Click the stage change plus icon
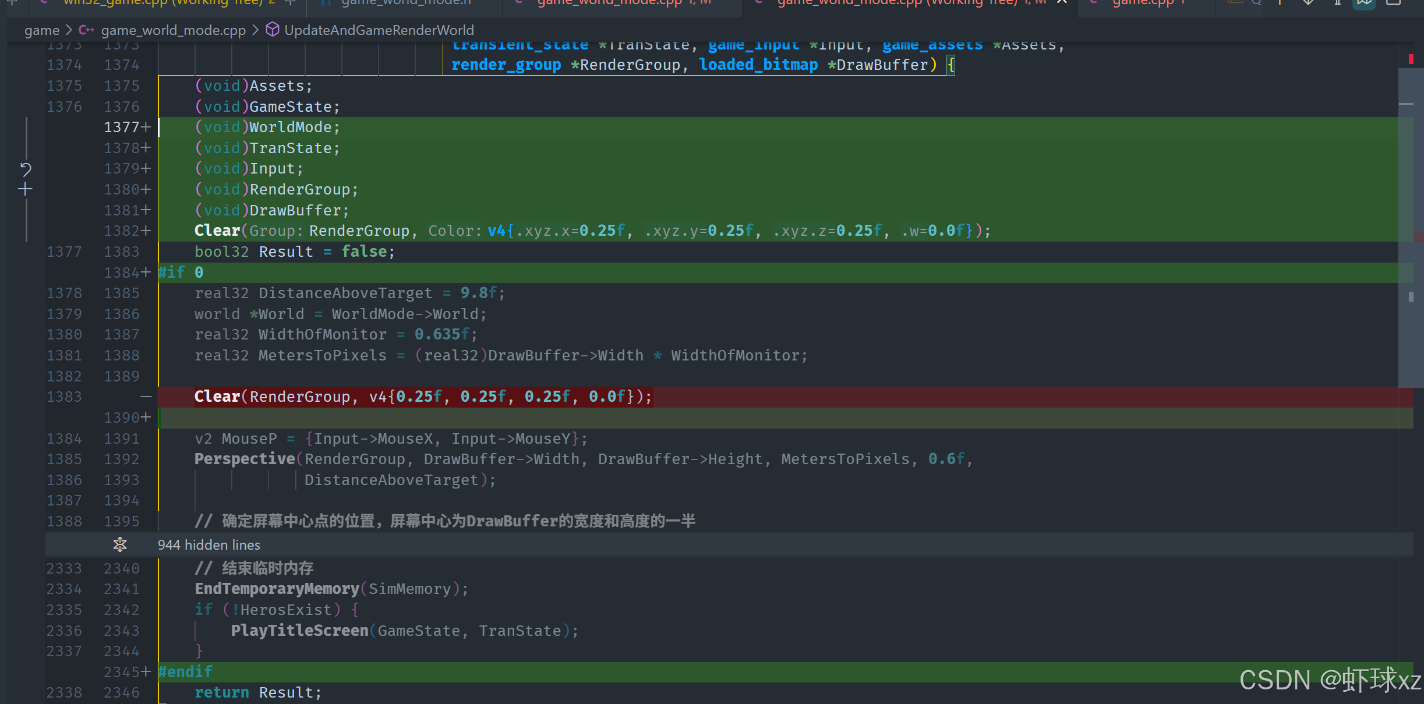Image resolution: width=1424 pixels, height=704 pixels. [25, 189]
